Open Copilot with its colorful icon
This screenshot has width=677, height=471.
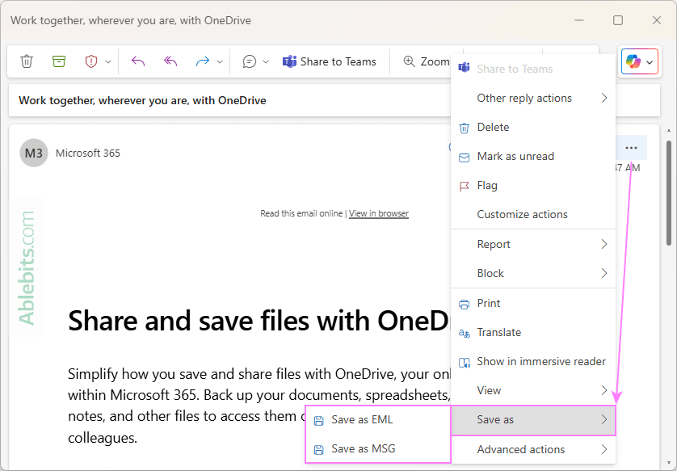(x=633, y=61)
